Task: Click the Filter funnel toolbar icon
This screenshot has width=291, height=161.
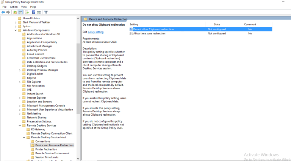Action: pos(46,12)
